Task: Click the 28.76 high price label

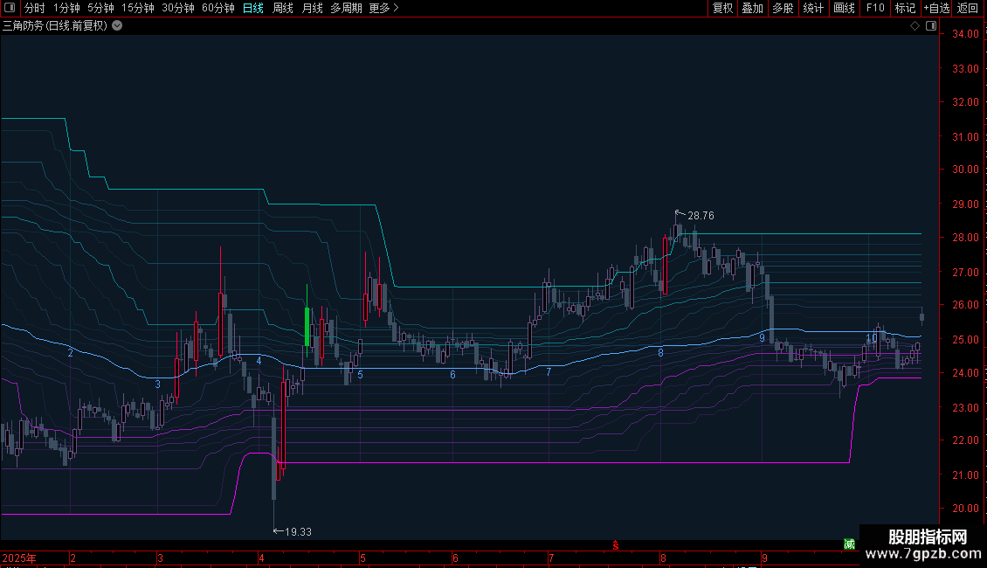Action: [x=701, y=216]
